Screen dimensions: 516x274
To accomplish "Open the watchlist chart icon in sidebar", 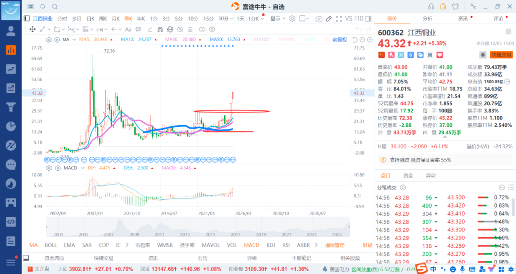I will (x=11, y=50).
